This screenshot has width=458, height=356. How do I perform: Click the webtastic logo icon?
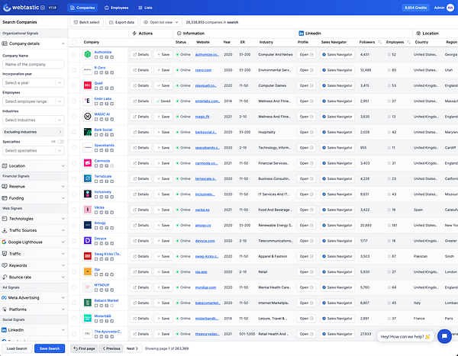coord(7,7)
